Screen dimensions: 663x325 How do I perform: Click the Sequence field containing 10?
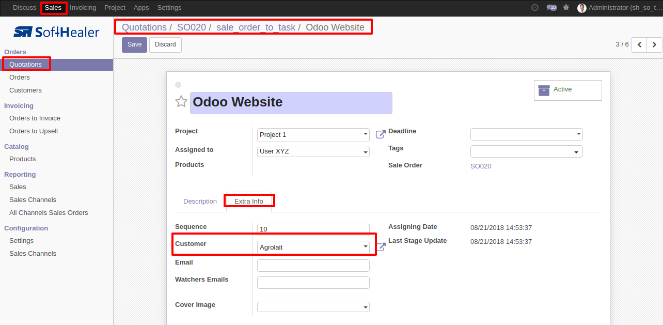click(313, 229)
